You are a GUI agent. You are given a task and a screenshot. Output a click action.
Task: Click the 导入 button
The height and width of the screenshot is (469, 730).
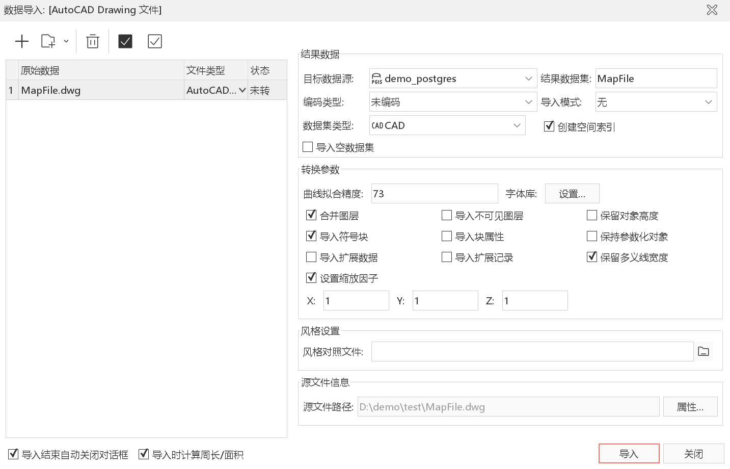[x=629, y=454]
